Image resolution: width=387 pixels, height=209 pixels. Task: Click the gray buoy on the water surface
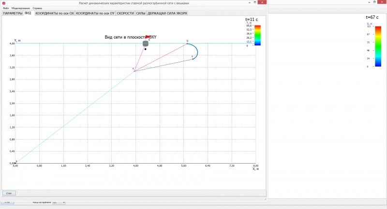click(x=146, y=43)
